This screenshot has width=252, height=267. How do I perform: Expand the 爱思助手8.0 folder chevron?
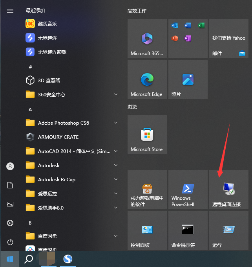[116, 208]
